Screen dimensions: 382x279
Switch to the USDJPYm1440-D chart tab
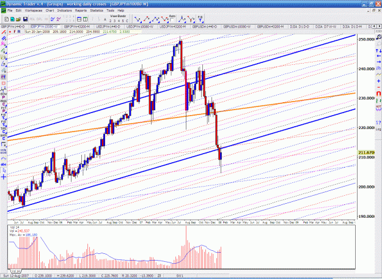tap(108, 26)
